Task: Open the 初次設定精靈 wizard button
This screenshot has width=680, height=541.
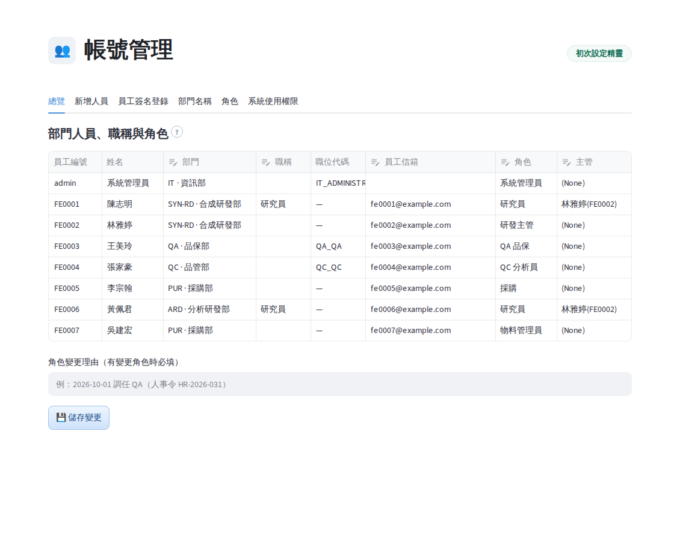Action: pos(599,53)
